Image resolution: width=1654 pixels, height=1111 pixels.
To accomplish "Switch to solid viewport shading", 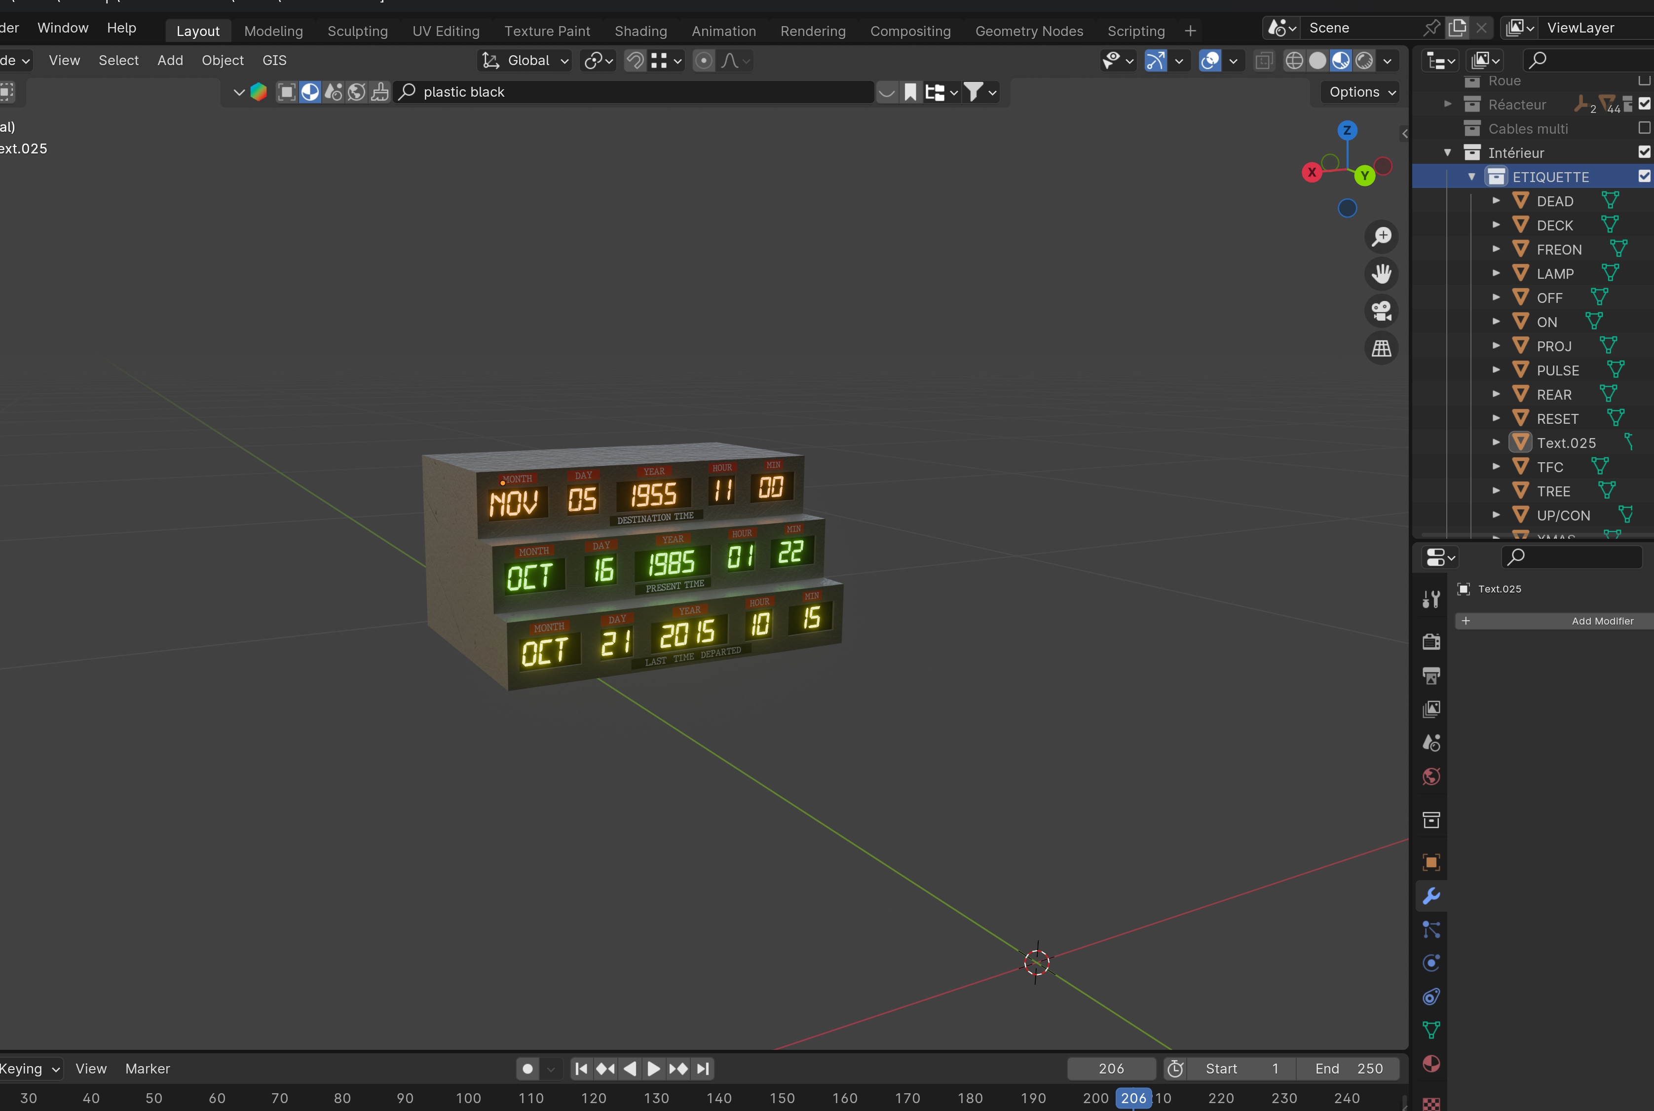I will point(1317,61).
